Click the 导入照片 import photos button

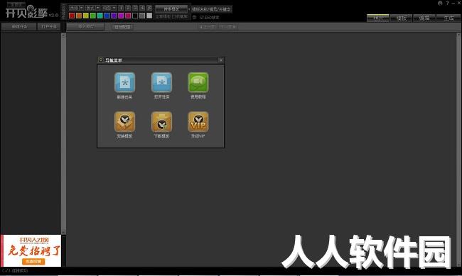pyautogui.click(x=85, y=26)
